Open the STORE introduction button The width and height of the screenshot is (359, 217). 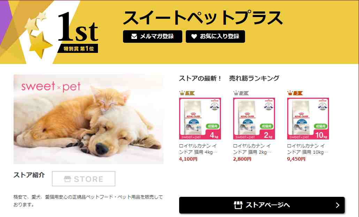(84, 179)
